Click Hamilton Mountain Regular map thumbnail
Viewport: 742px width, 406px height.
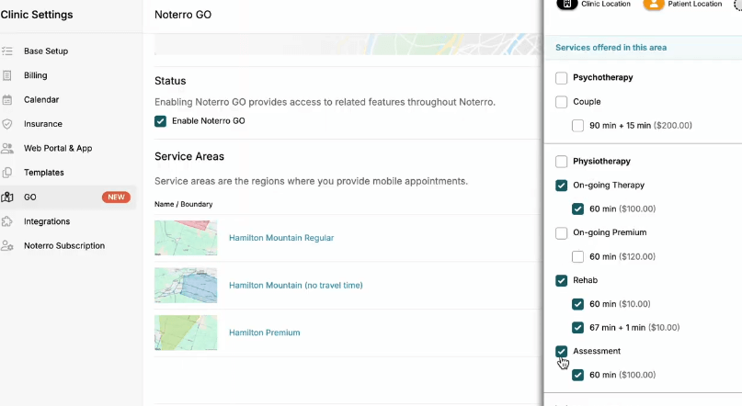click(186, 238)
